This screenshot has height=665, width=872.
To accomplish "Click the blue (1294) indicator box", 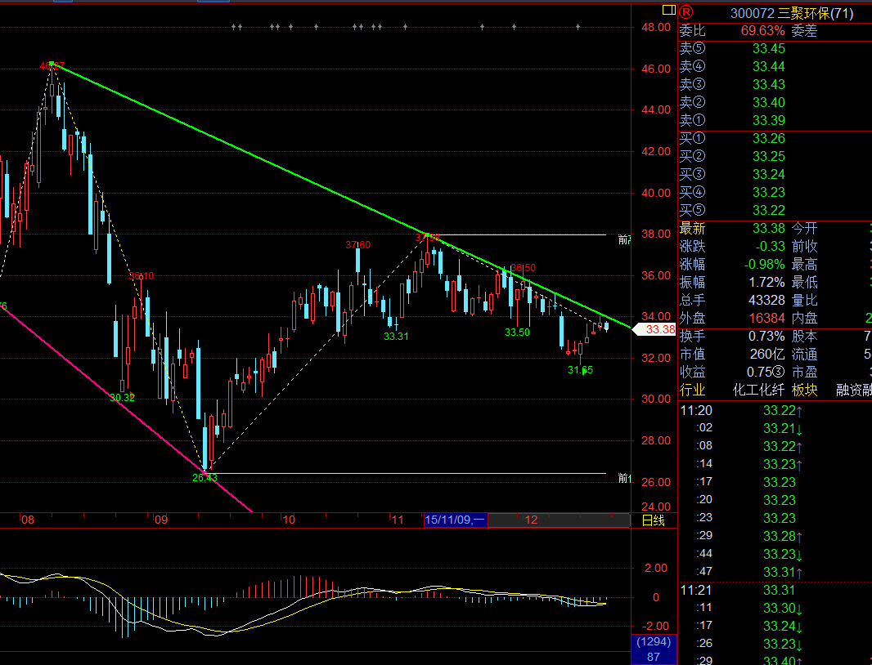I will [x=654, y=641].
